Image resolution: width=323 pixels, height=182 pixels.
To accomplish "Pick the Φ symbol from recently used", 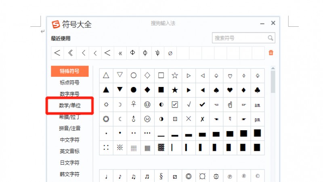I will coord(132,53).
